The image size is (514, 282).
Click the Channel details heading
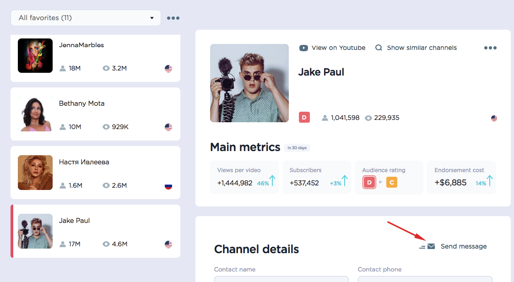256,249
